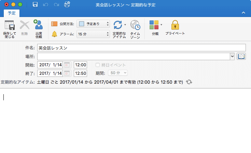Click the green zoom window button
The height and width of the screenshot is (153, 251).
pos(20,4)
